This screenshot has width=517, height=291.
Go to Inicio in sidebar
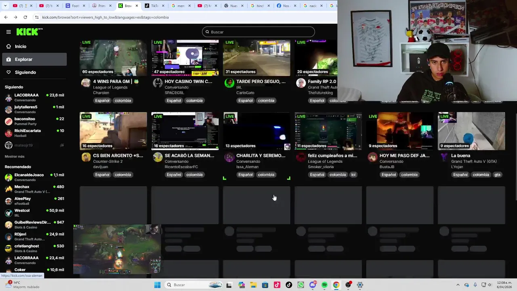[34, 46]
